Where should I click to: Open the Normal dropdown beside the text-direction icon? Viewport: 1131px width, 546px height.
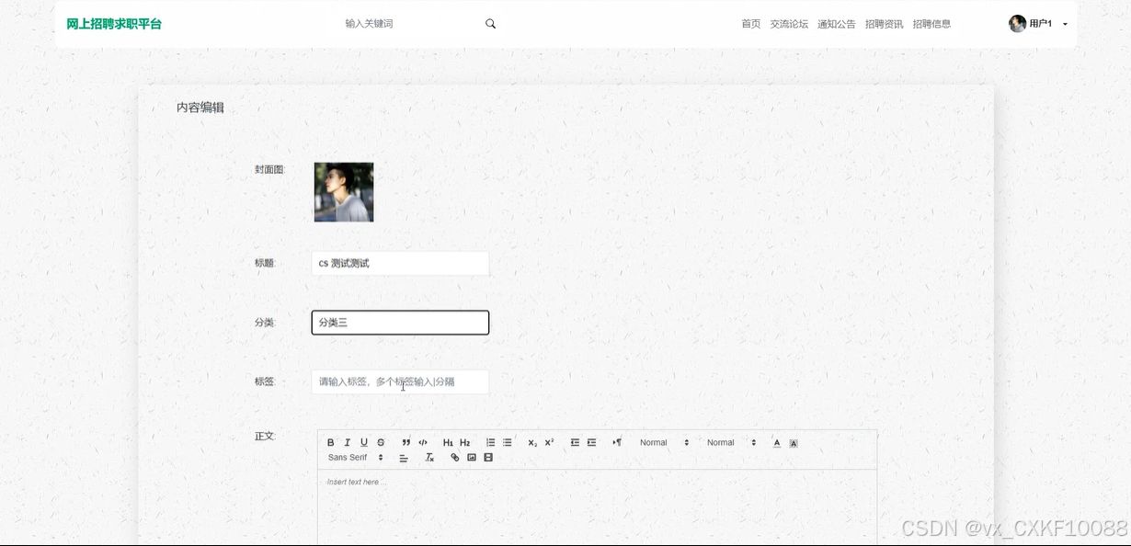coord(664,443)
